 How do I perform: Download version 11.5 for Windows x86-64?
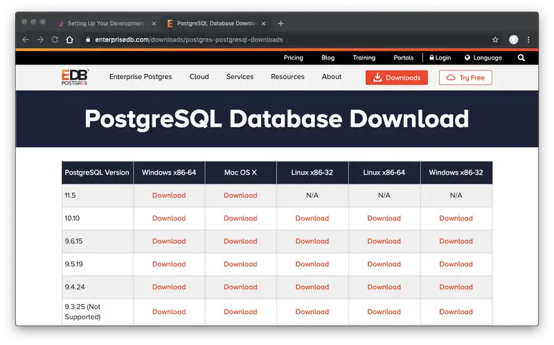[x=169, y=195]
